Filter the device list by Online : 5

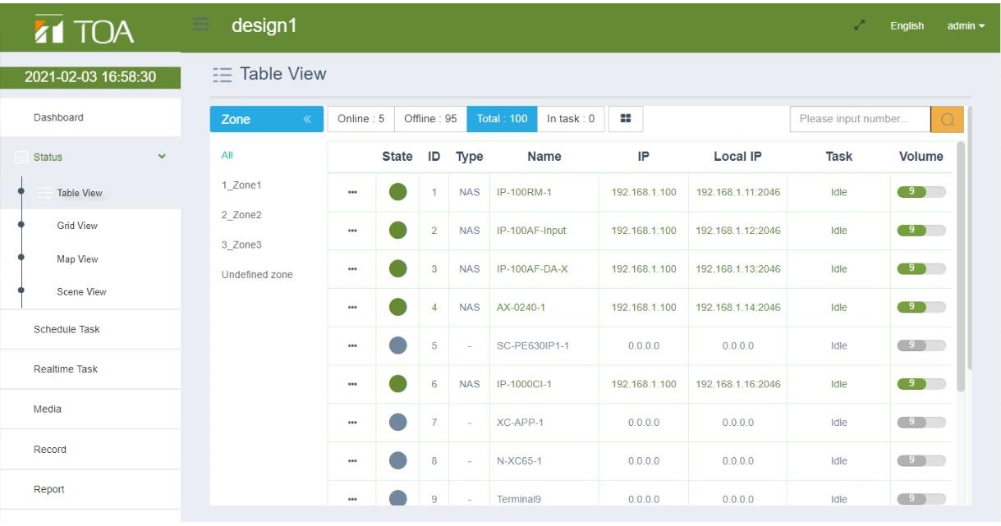click(361, 119)
